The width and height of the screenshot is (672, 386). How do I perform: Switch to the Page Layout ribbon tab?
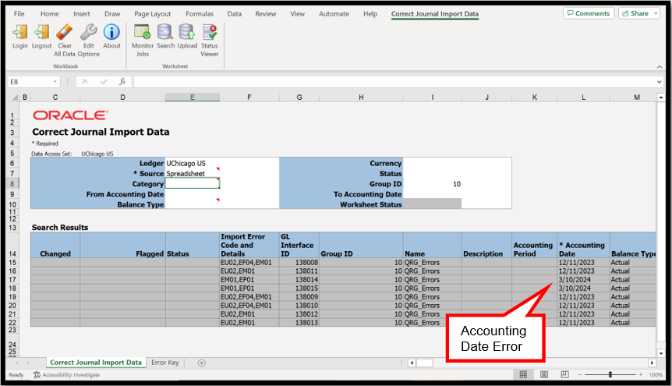click(x=153, y=14)
